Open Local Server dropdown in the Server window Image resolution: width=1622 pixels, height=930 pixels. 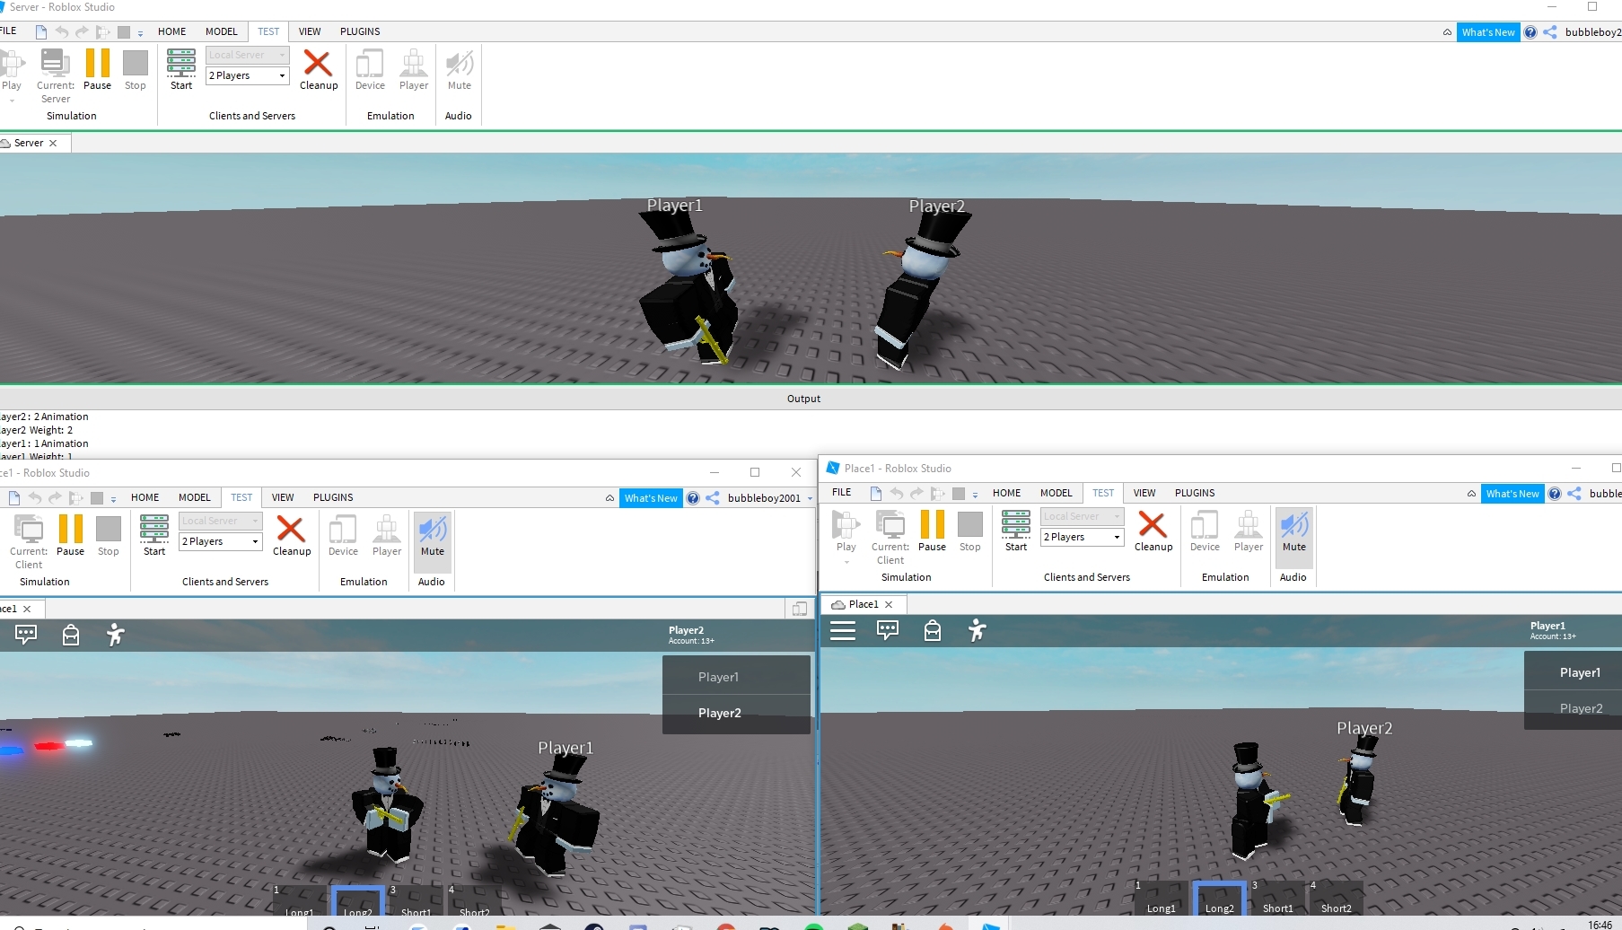(248, 55)
